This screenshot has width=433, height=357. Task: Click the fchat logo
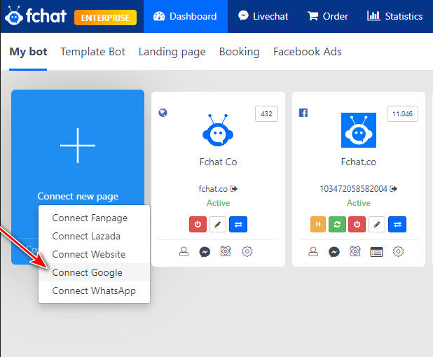(x=36, y=15)
